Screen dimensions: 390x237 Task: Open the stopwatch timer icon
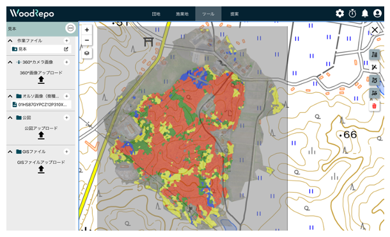pos(352,13)
